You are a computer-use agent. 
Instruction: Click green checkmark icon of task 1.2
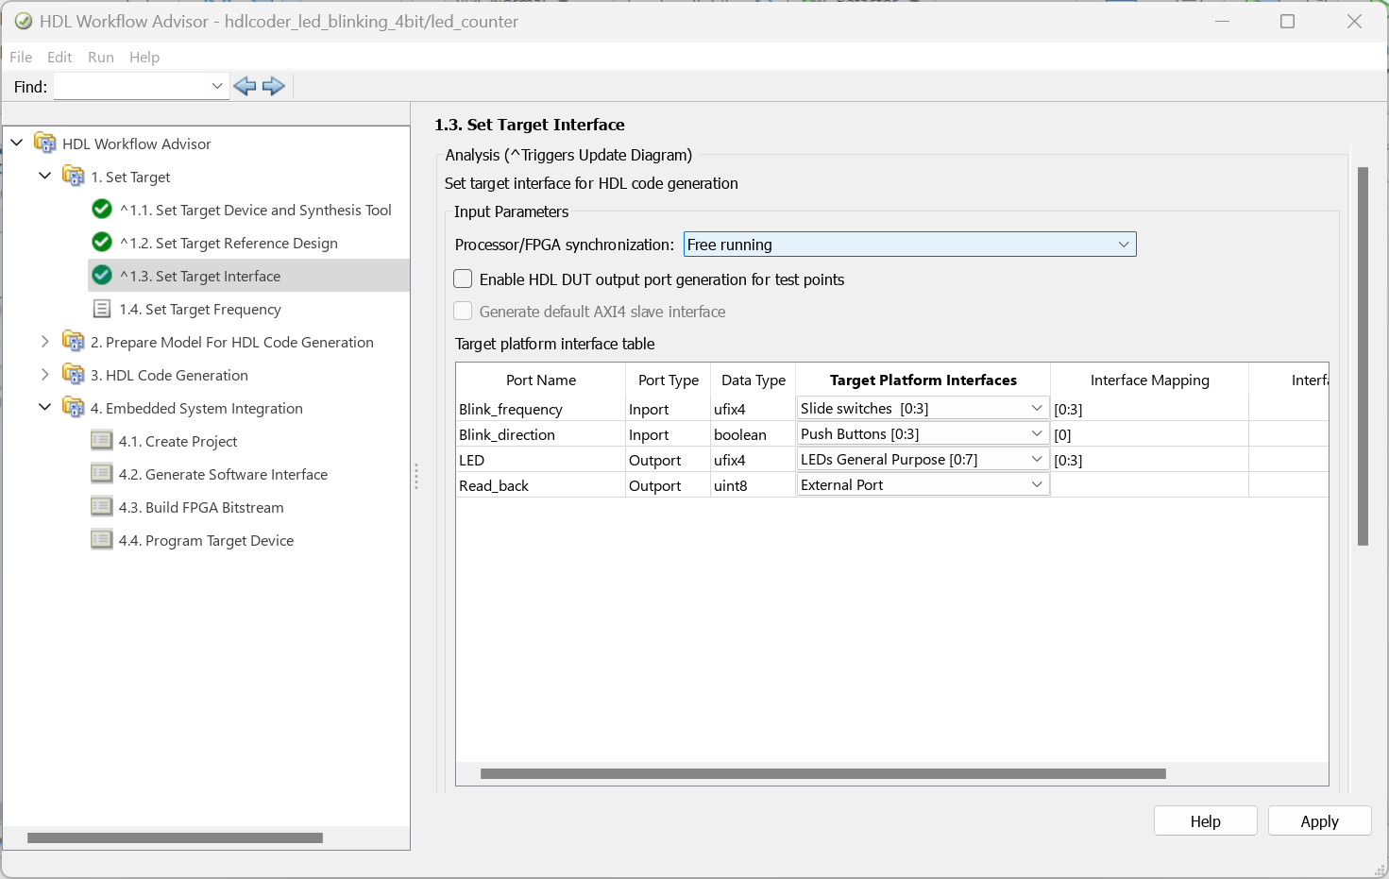(102, 243)
